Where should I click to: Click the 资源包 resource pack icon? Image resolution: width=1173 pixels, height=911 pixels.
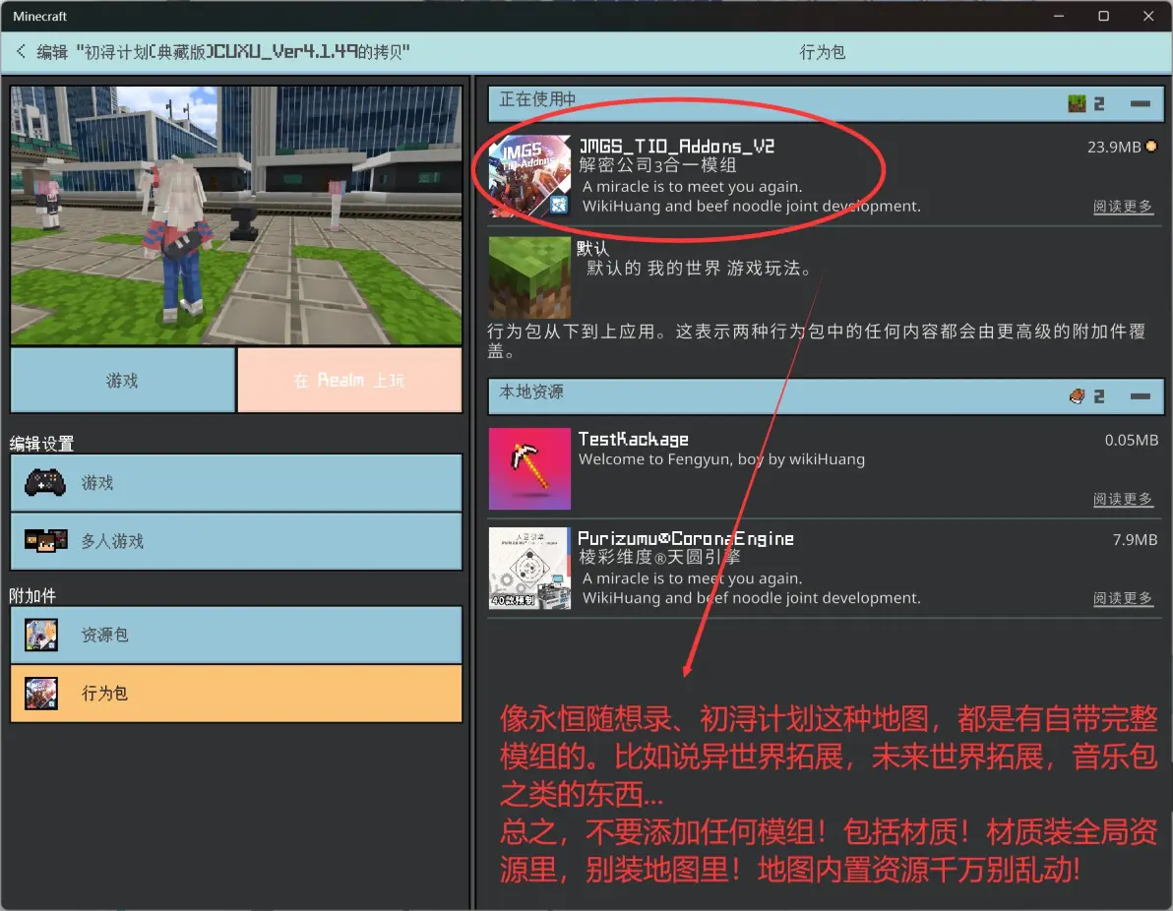[x=41, y=635]
